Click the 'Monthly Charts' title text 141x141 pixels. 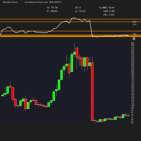pos(10,2)
